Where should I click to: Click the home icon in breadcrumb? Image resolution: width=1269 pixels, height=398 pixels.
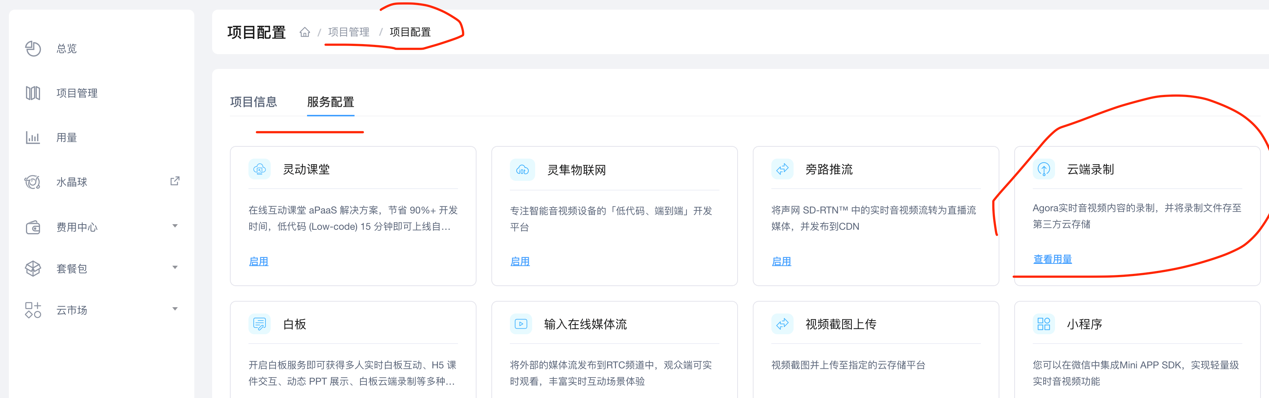click(x=304, y=33)
